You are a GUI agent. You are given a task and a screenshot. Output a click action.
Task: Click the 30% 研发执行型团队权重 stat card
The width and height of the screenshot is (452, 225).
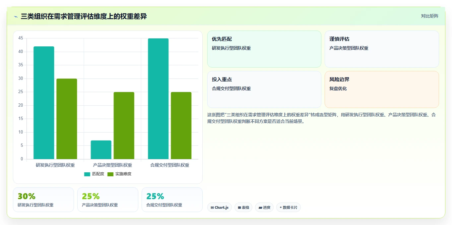click(43, 199)
